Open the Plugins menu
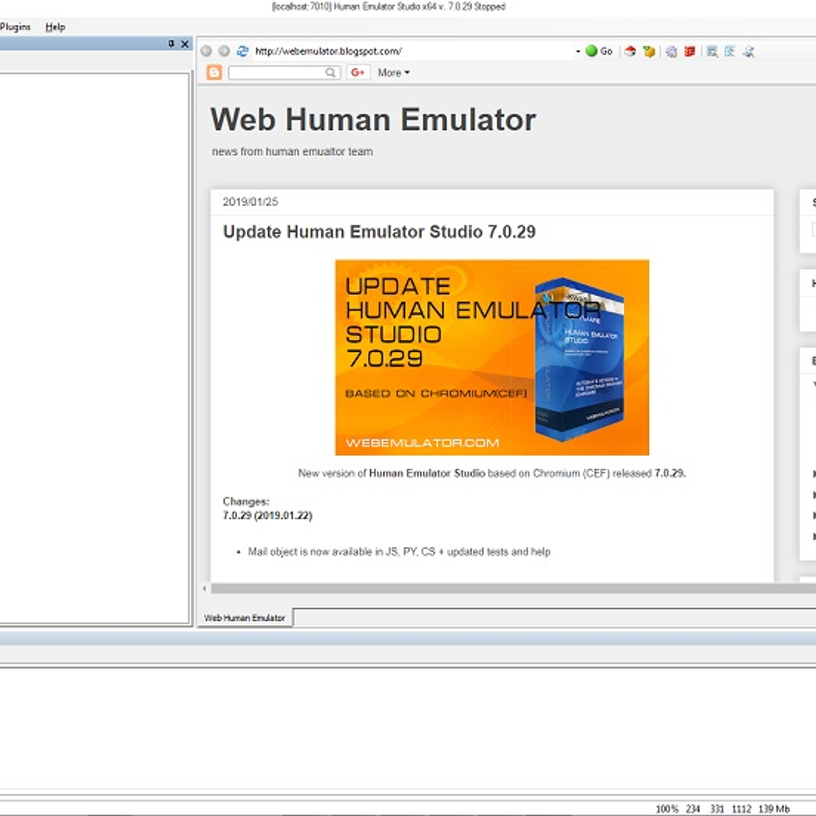The image size is (816, 816). [x=15, y=27]
